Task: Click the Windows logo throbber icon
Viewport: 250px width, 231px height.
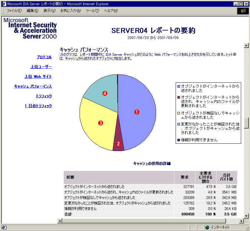Action: click(243, 11)
